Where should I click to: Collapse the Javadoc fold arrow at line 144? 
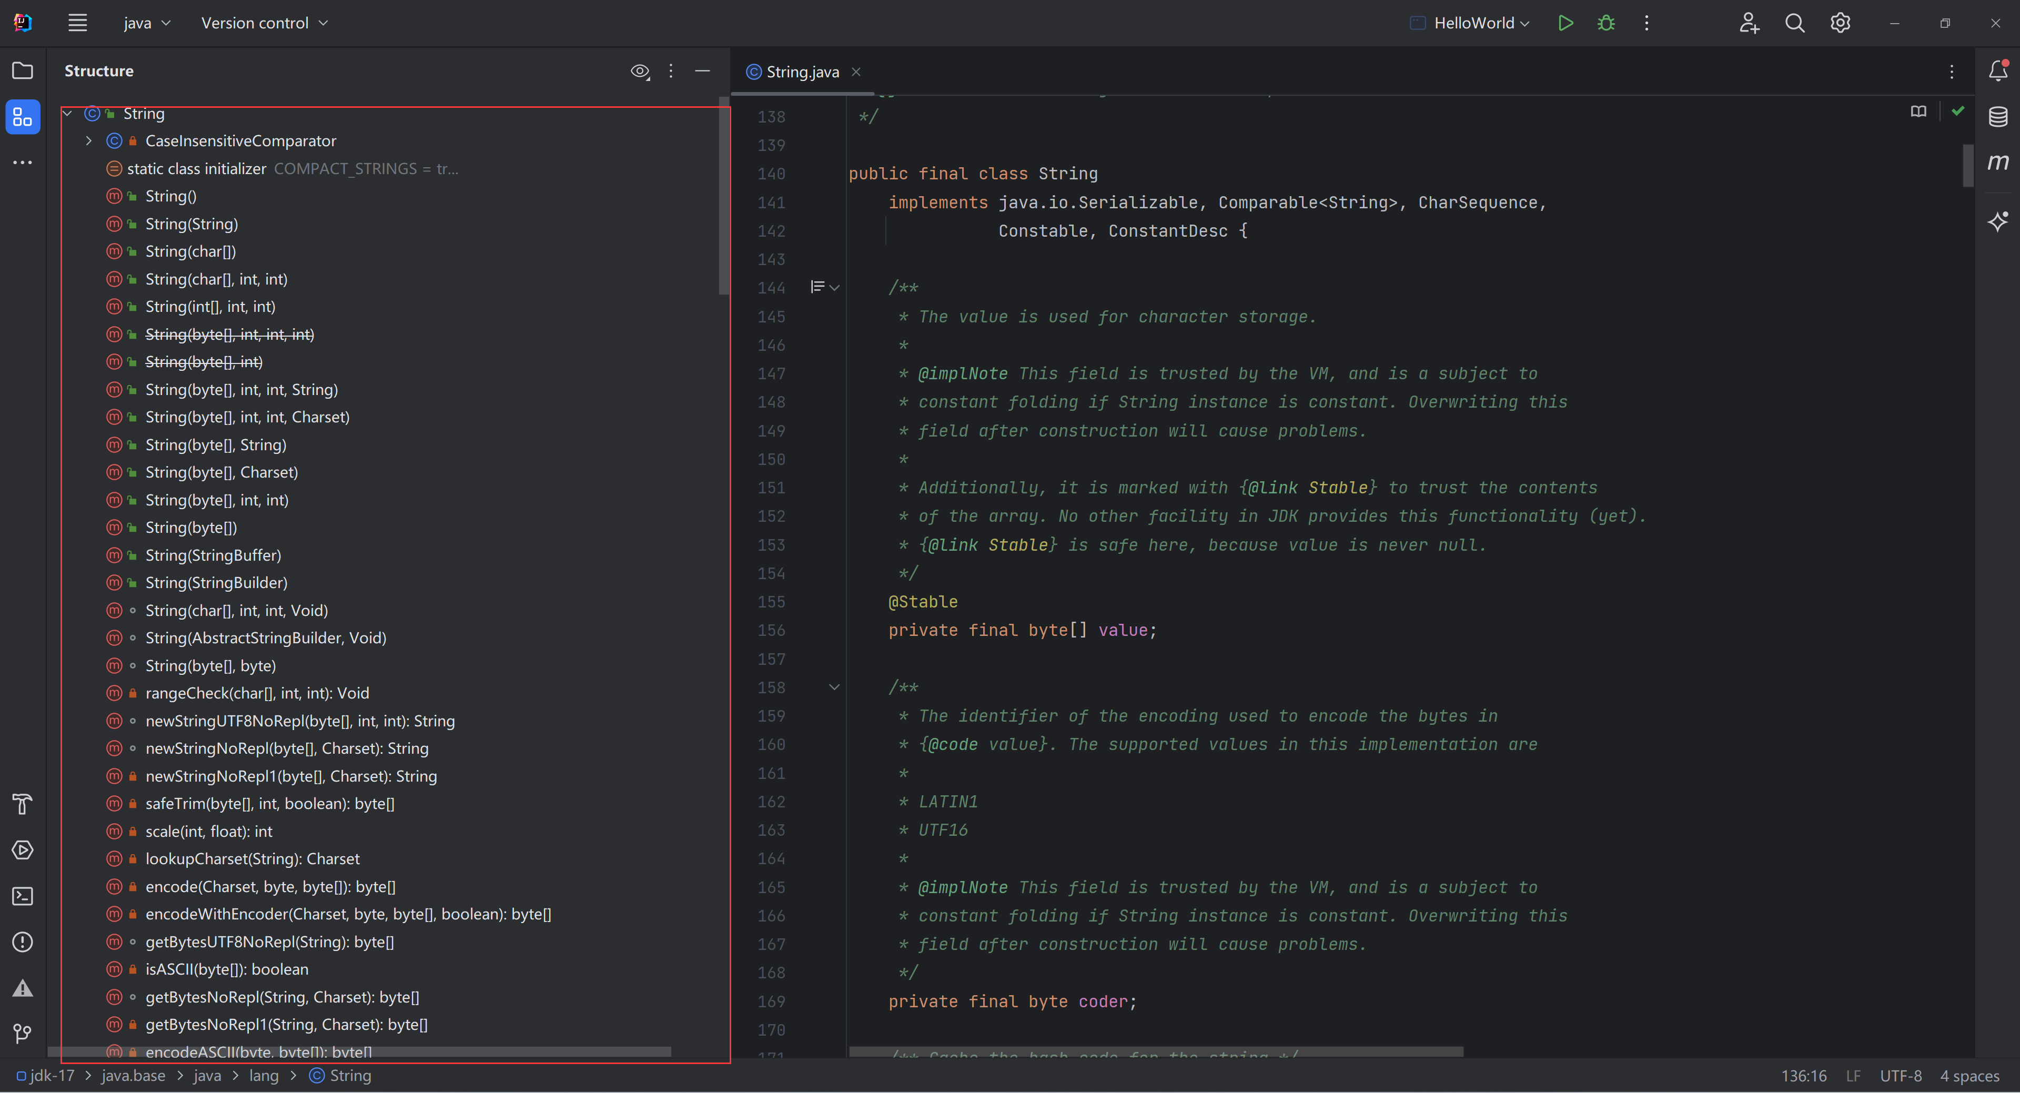coord(834,288)
